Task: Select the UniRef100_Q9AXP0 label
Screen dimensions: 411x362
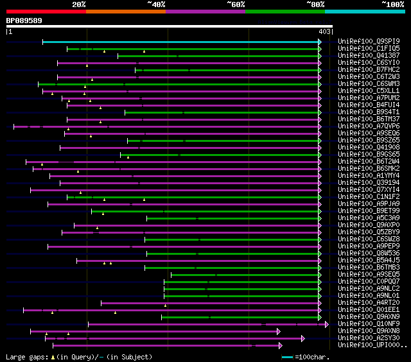Action: point(369,225)
